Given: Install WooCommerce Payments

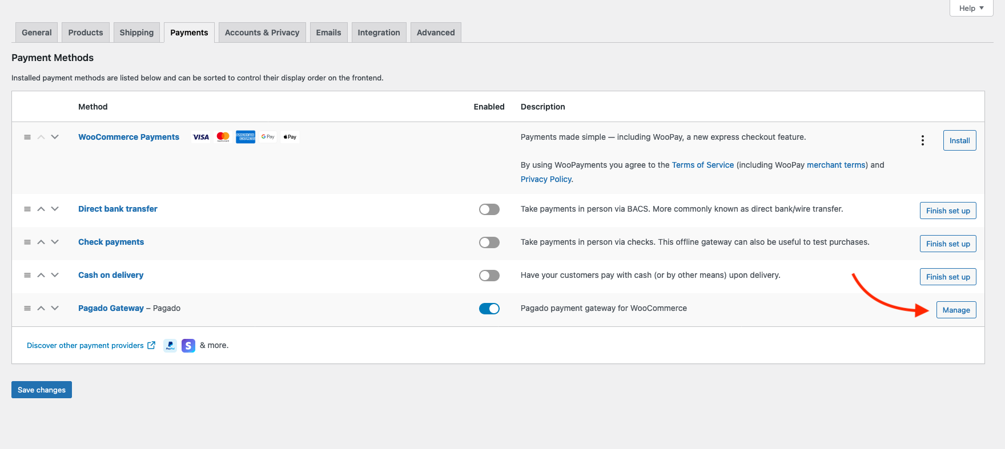Looking at the screenshot, I should 959,140.
